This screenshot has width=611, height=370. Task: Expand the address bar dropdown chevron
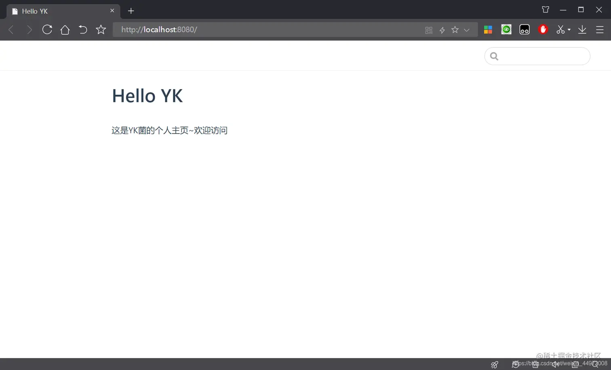467,30
